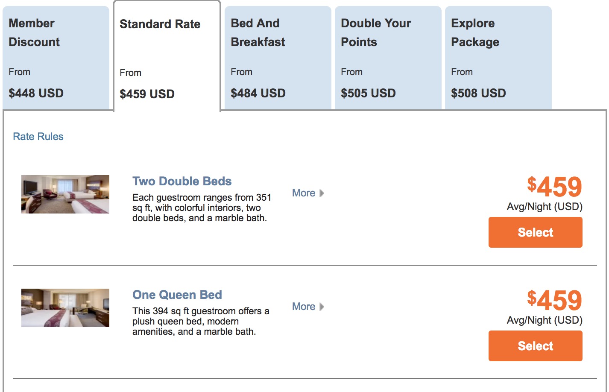Switch to Double Your Points tab
Viewport: 609px width, 392px height.
click(388, 58)
